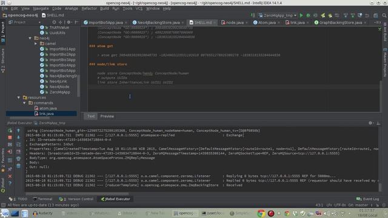Adjust volume via the tray speaker icon
The height and width of the screenshot is (218, 388).
327,213
